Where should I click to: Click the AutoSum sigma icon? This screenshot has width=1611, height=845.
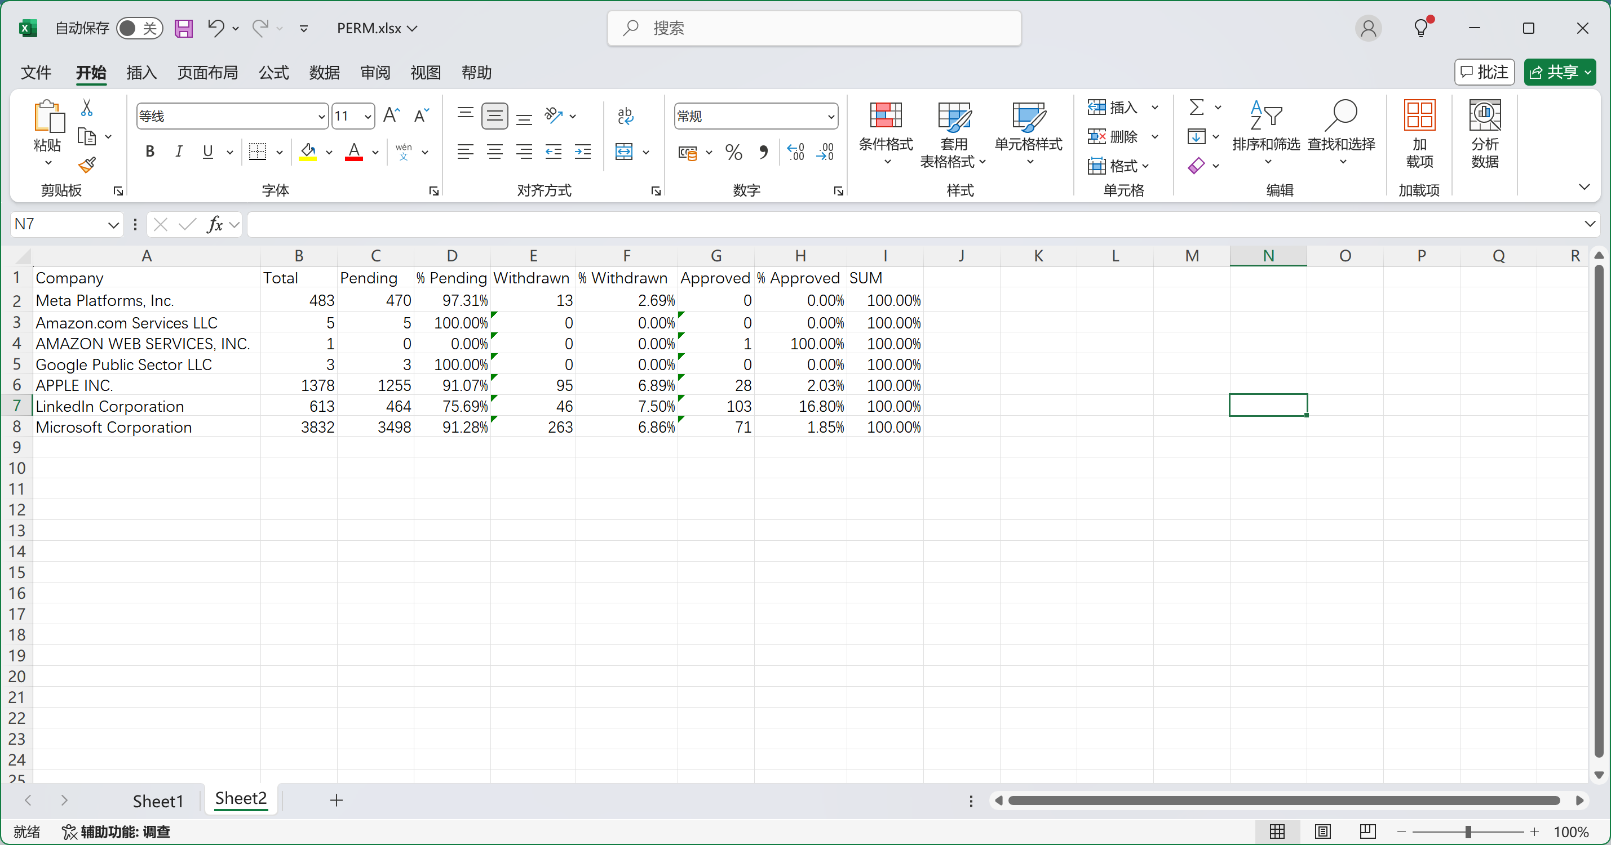pos(1196,108)
